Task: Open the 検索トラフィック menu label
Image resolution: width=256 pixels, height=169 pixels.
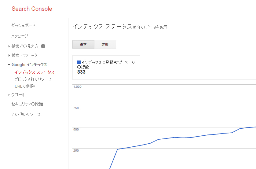Action: [x=24, y=55]
